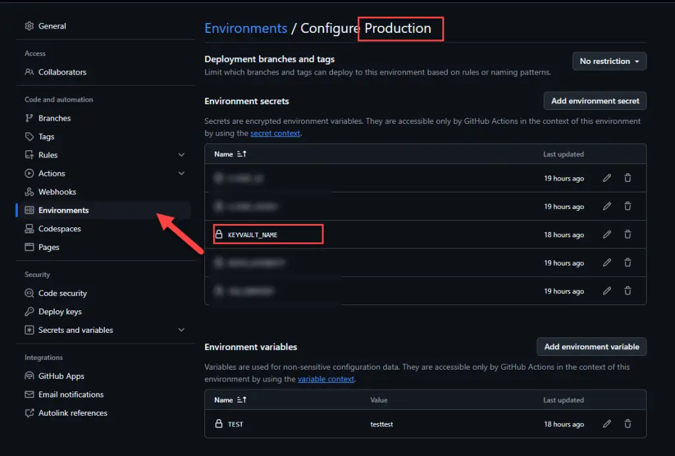Click the pencil edit icon for KEYVAULT_NAME secret
675x456 pixels.
pos(607,235)
